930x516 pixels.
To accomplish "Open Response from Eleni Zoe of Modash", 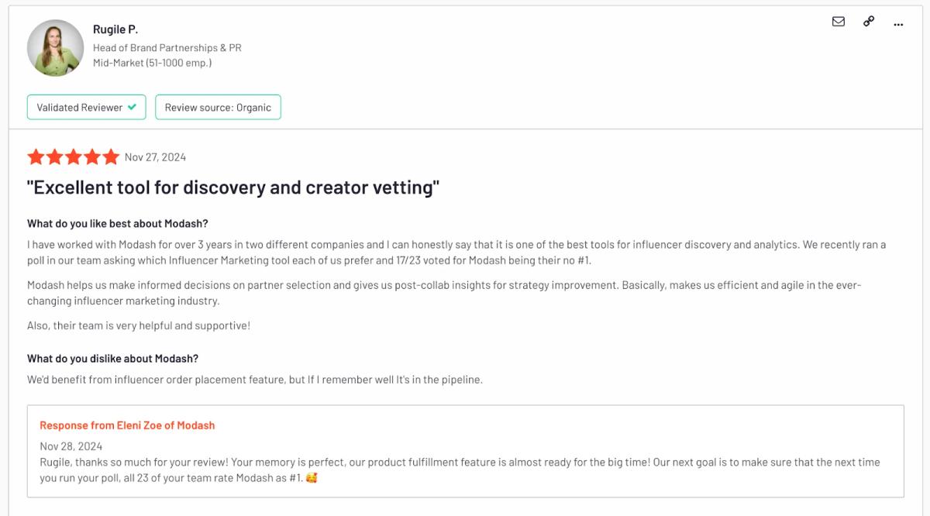I will (129, 425).
